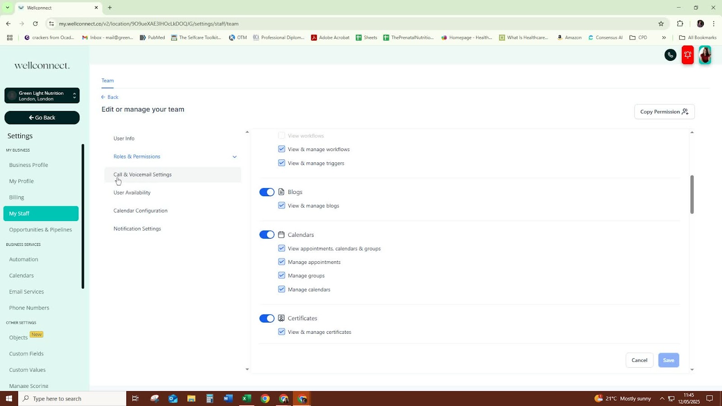The image size is (722, 406).
Task: Open the Chrome three-dot menu
Action: point(714,23)
